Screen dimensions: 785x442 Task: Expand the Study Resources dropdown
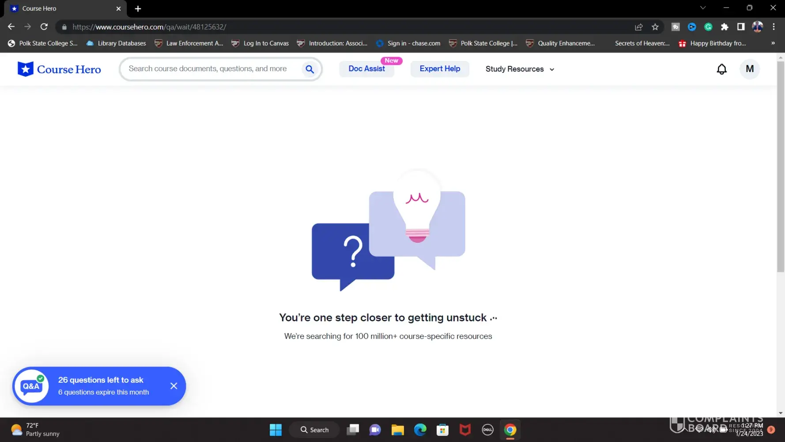click(520, 69)
